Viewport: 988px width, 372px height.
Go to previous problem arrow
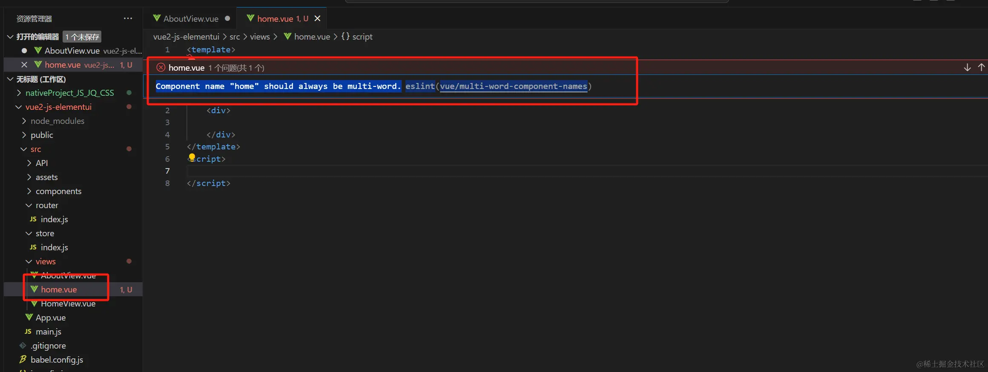tap(981, 68)
